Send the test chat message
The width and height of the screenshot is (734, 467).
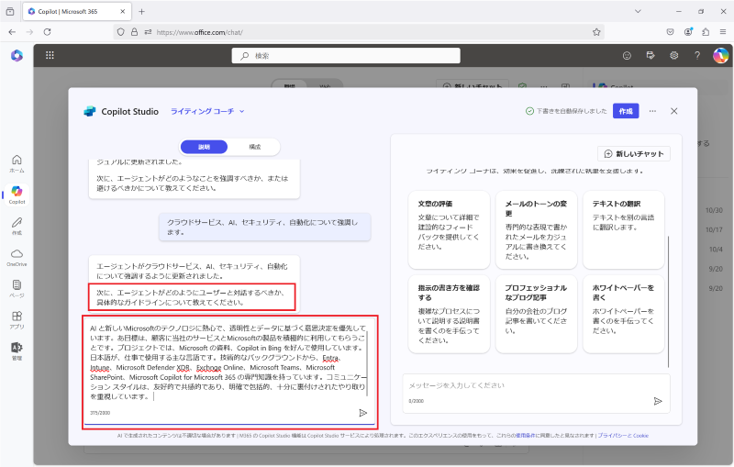(658, 401)
